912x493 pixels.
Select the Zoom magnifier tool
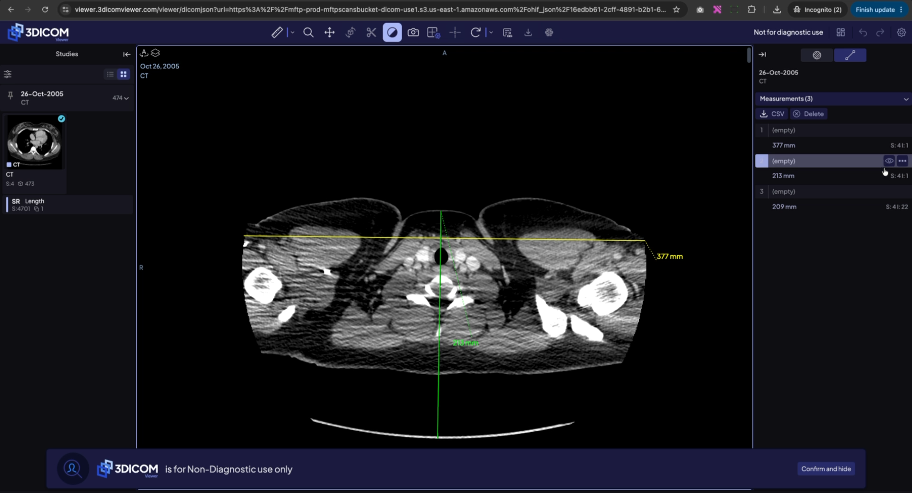point(308,32)
